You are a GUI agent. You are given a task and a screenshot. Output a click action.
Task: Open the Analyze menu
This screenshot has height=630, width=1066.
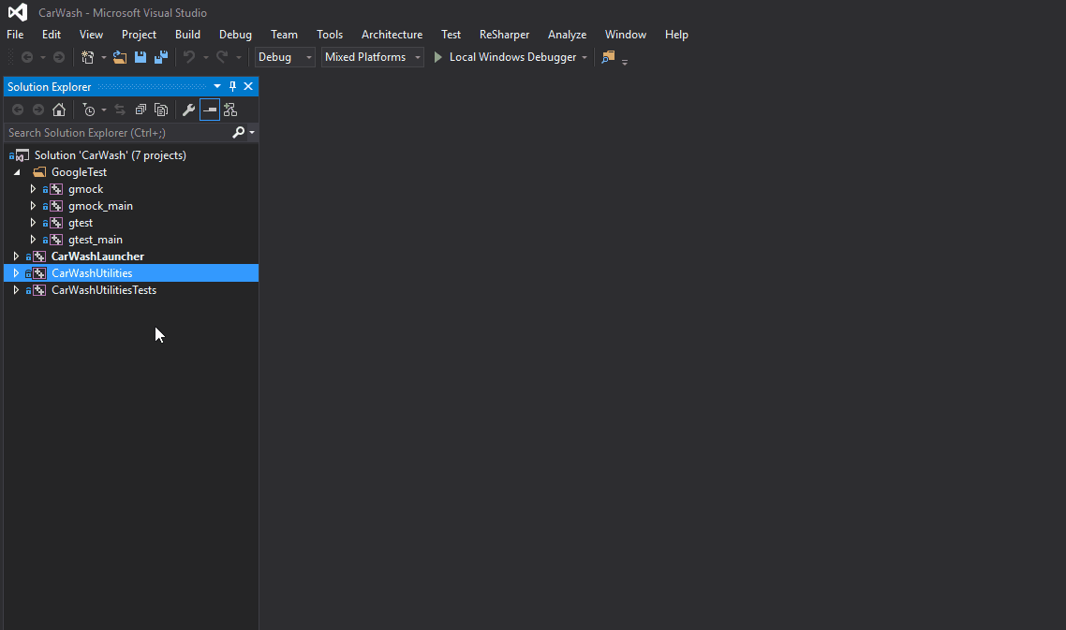[x=567, y=34]
